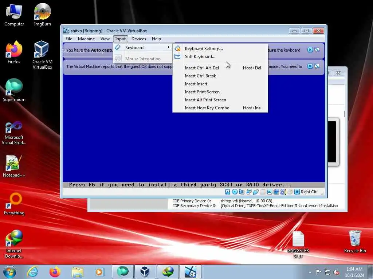Click hard disk activity icon in VirtualBox status bar
The height and width of the screenshot is (279, 373).
click(x=227, y=192)
